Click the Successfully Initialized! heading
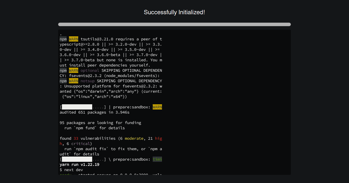The width and height of the screenshot is (349, 183). click(x=174, y=12)
